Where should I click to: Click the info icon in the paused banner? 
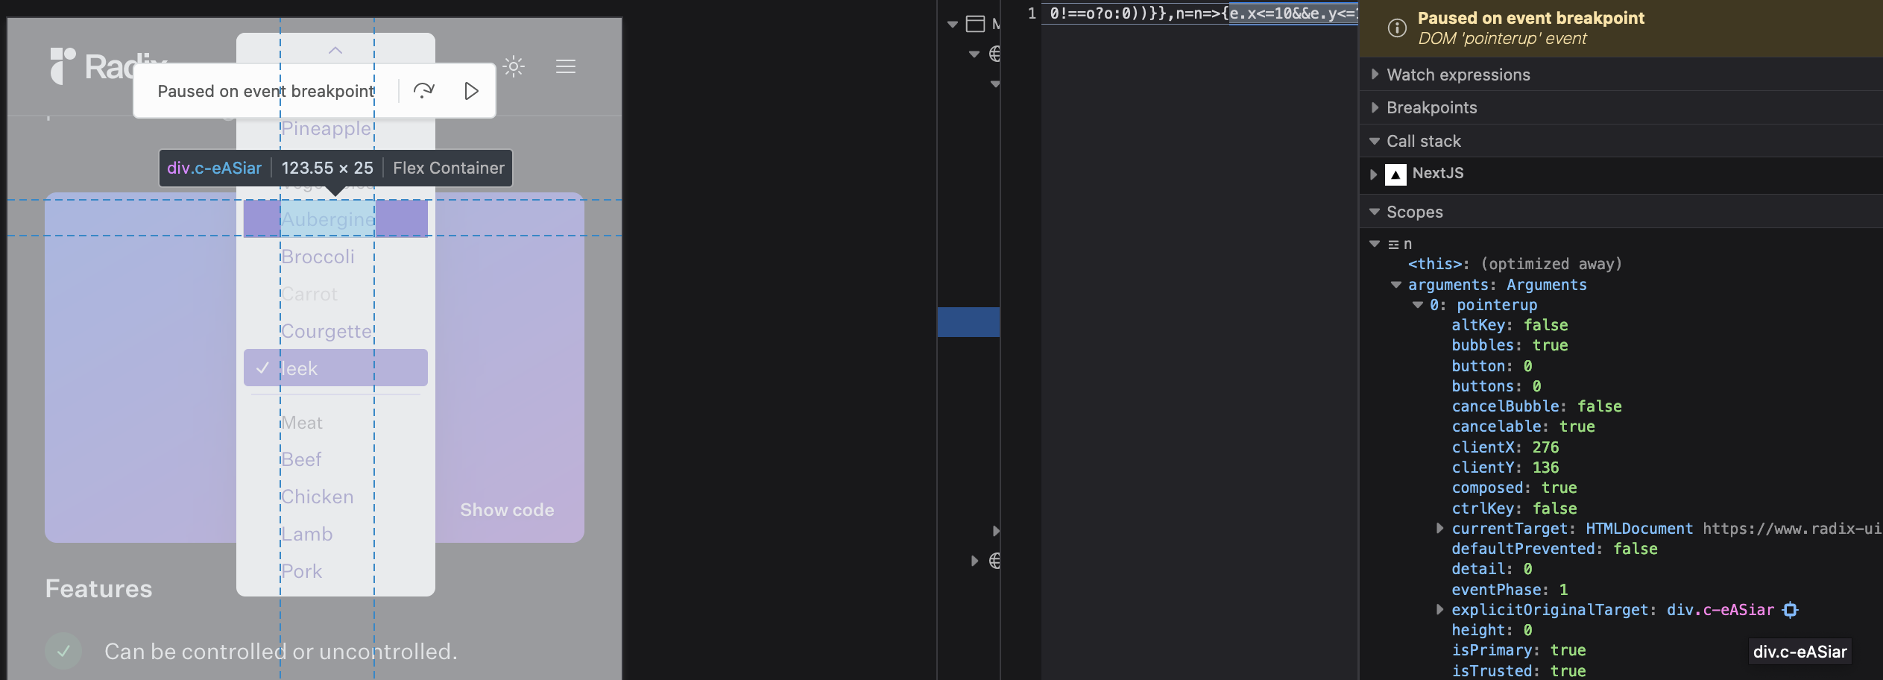tap(1396, 28)
